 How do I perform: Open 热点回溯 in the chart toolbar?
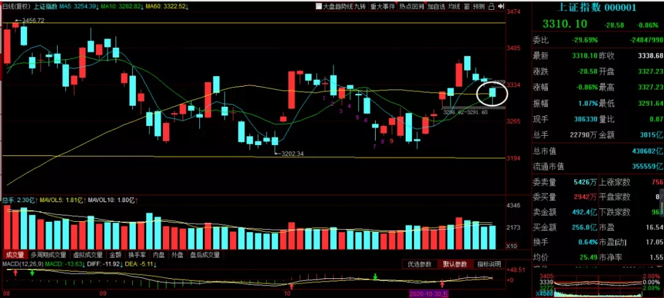pos(411,7)
